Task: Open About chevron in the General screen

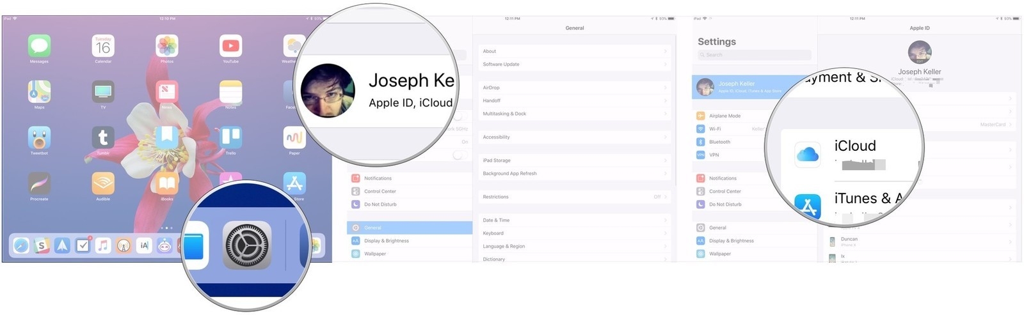Action: (666, 51)
